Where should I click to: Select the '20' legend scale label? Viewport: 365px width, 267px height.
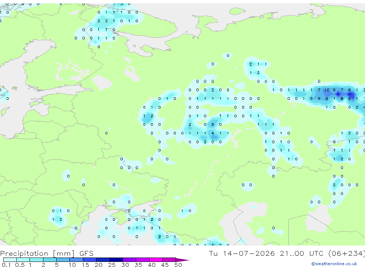pyautogui.click(x=99, y=265)
